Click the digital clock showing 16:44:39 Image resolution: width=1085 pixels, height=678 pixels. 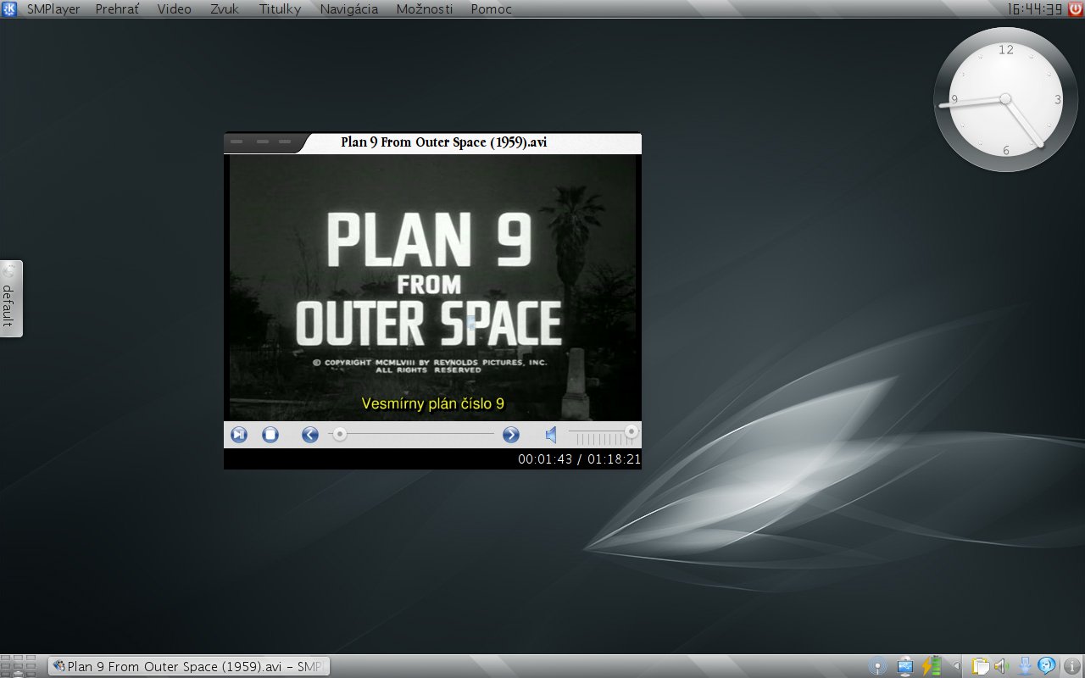pos(1035,9)
